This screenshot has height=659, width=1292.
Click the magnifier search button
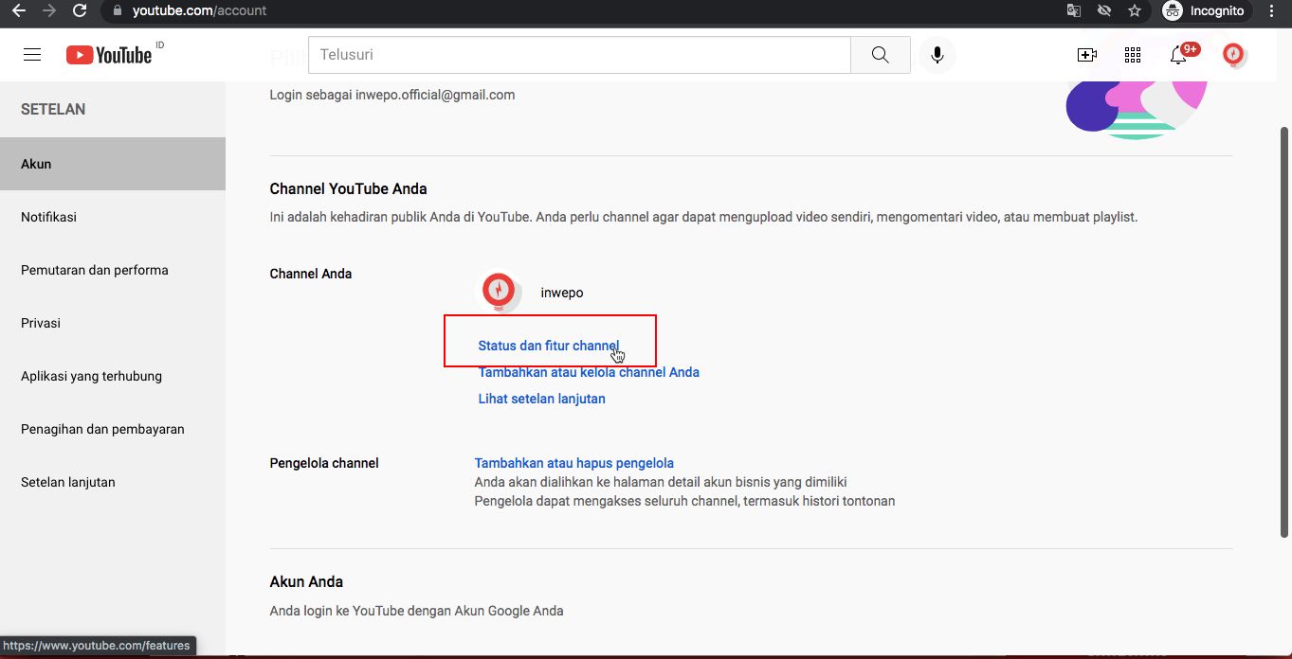pos(881,55)
